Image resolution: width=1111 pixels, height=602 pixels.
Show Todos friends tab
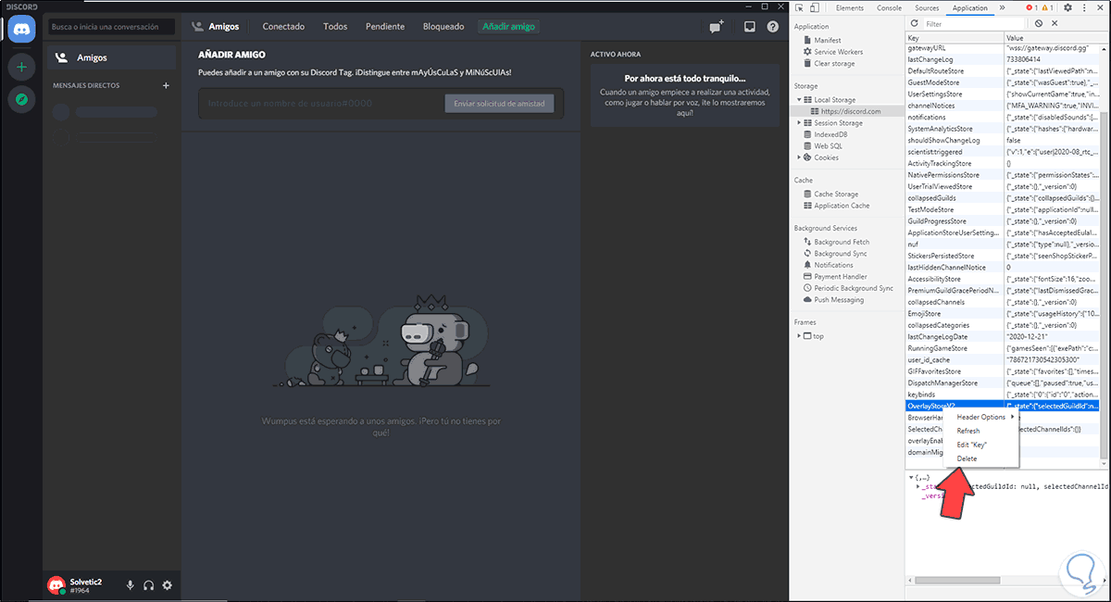(335, 27)
